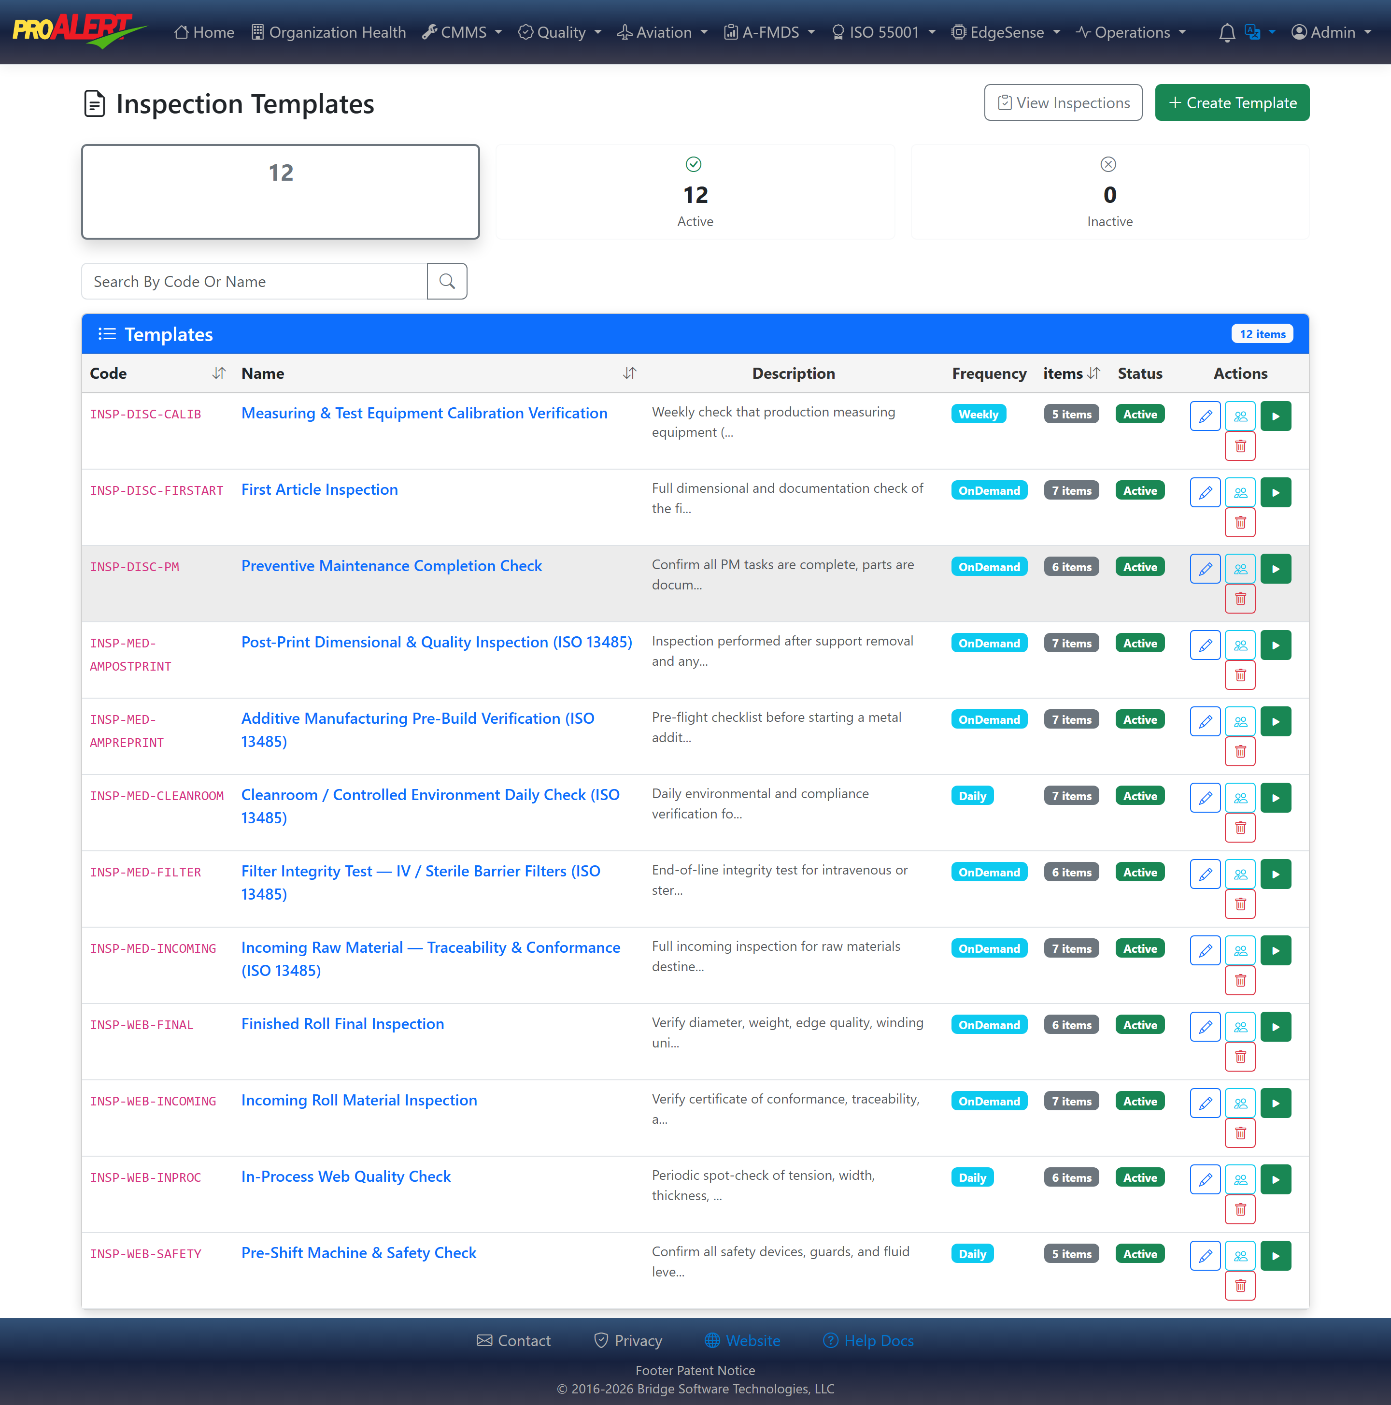Expand the CMMS dropdown menu
The height and width of the screenshot is (1405, 1391).
tap(462, 33)
